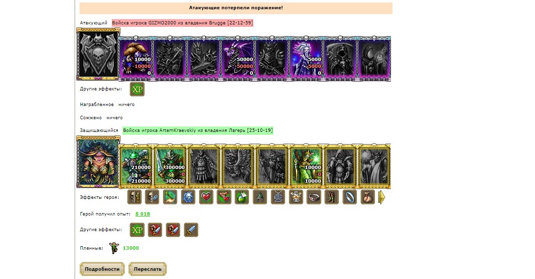Click the blue ring hero effect icon
The width and height of the screenshot is (535, 279).
coord(350,197)
